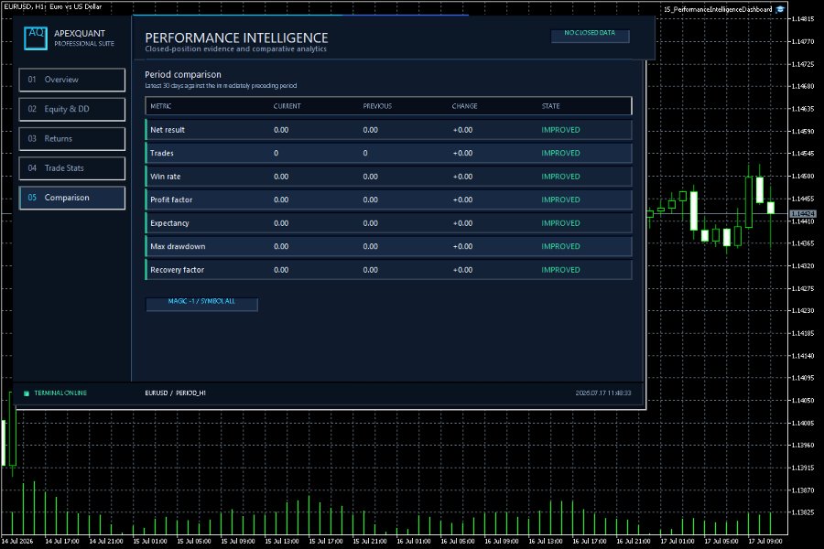The image size is (824, 549).
Task: Click IMPROVED state in Trades row
Action: tap(560, 153)
